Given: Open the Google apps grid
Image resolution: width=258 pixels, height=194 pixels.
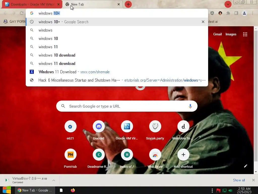Looking at the screenshot, I should point(245,34).
